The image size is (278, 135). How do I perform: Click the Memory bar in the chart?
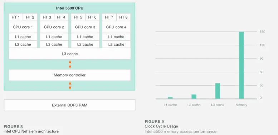coord(241,65)
